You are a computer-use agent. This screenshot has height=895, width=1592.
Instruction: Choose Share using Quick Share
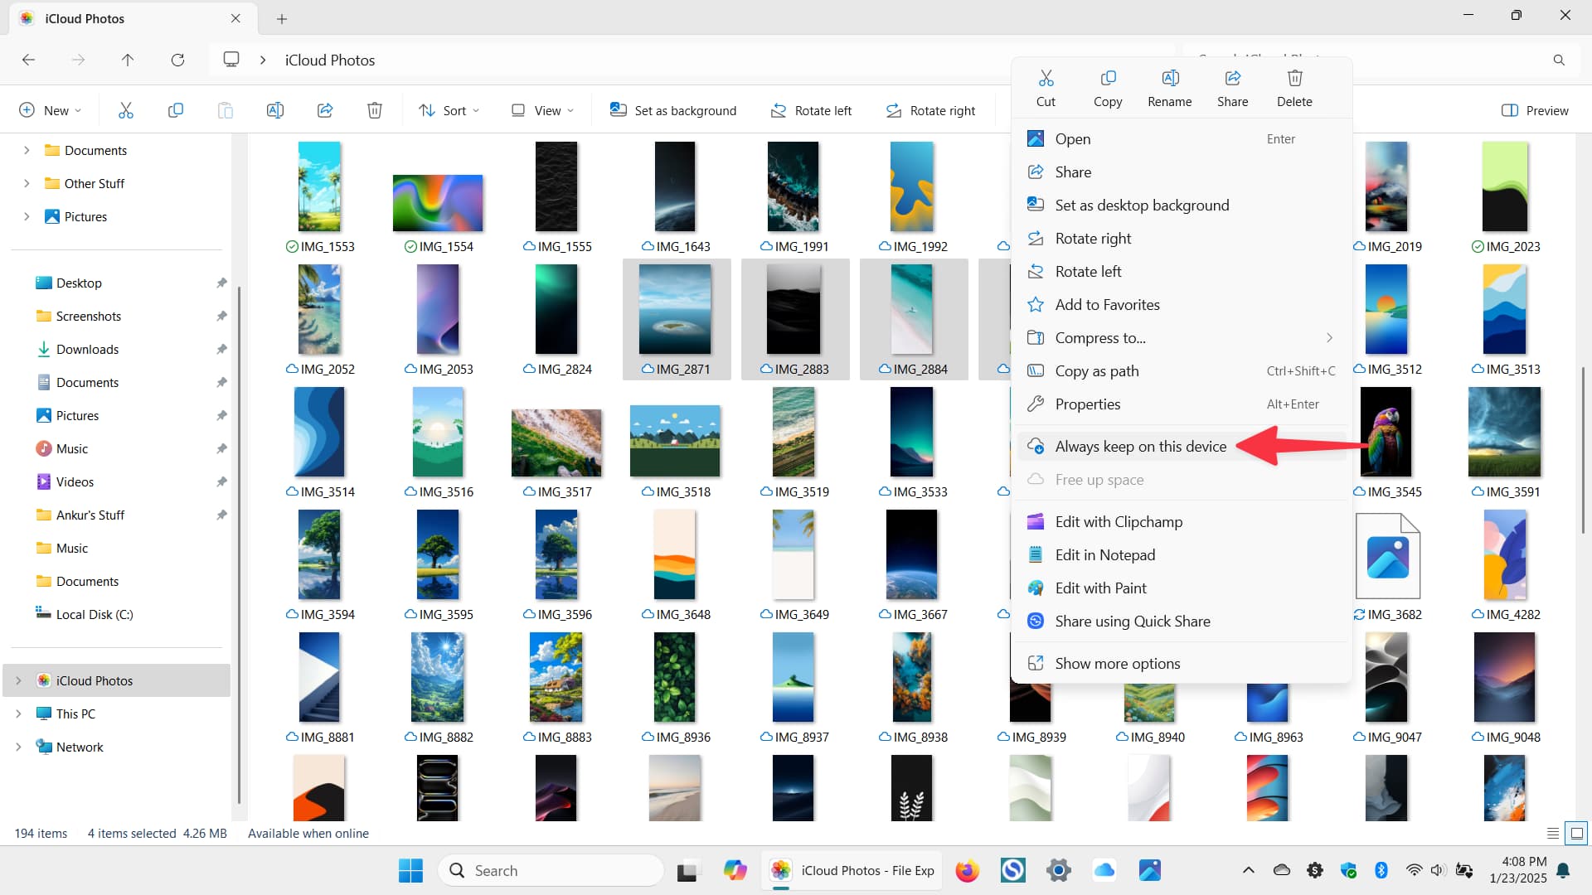(x=1182, y=621)
